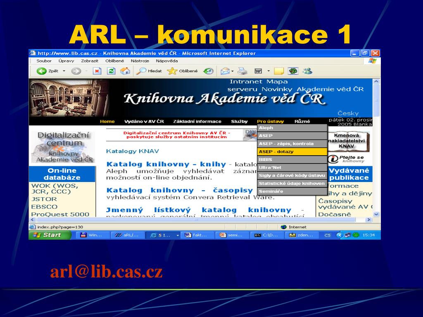Refresh the page with green arrows icon
423x317 pixels.
click(111, 71)
